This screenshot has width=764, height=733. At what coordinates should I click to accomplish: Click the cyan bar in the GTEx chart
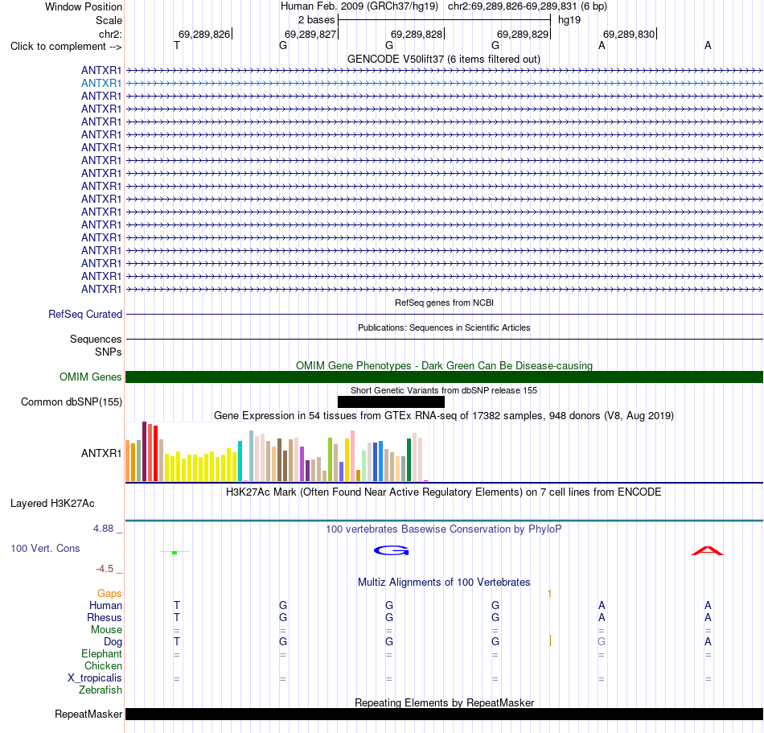(x=240, y=461)
